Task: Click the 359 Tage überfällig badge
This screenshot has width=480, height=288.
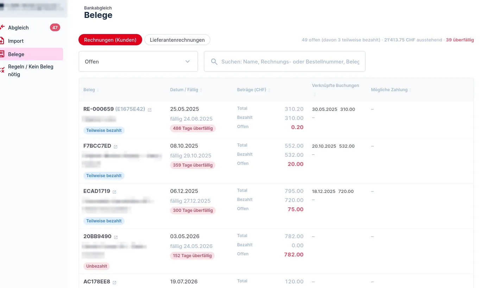Action: (x=193, y=165)
